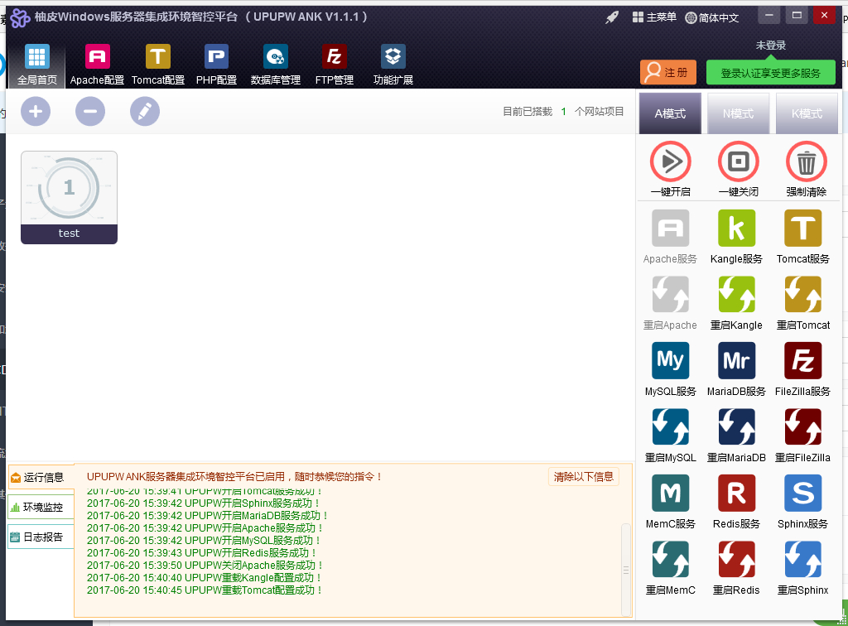Click log line UPUPW重载Tomcat配置成功
The image size is (848, 626).
205,590
